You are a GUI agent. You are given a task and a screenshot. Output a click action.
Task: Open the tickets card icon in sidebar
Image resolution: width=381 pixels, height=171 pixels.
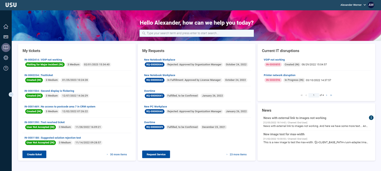click(x=6, y=37)
